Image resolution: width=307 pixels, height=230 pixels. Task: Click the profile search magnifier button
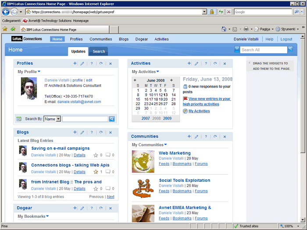(x=112, y=119)
